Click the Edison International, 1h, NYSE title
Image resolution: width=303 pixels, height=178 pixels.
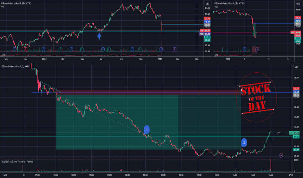coord(229,3)
